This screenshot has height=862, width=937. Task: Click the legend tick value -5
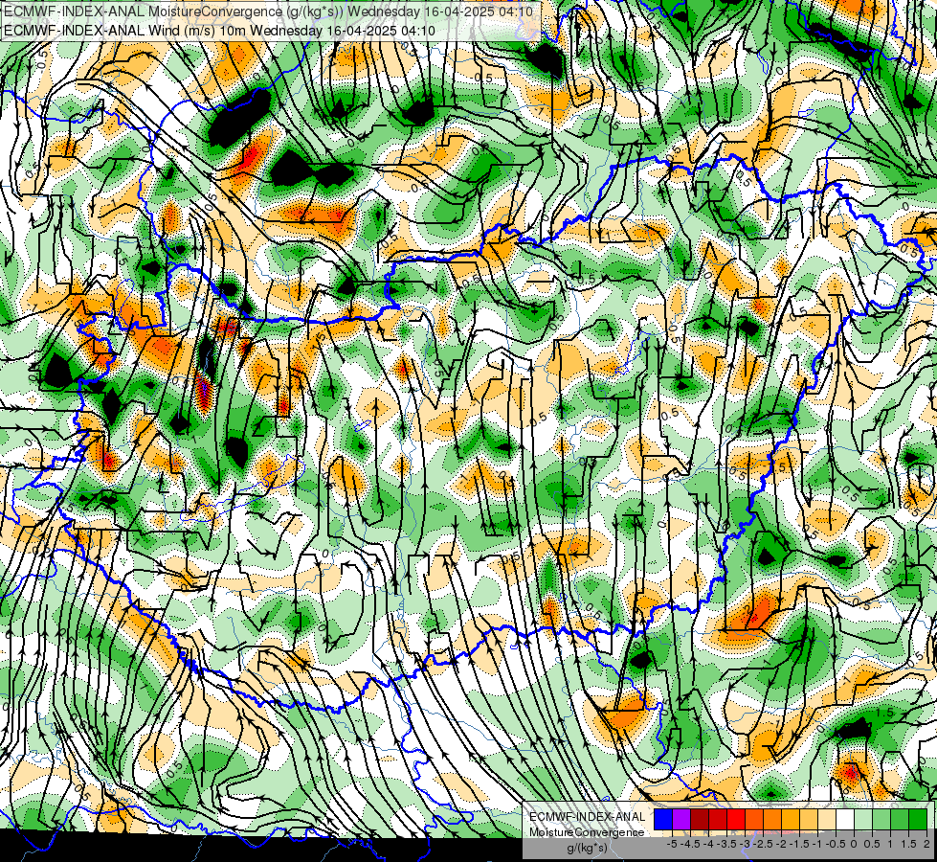[672, 844]
